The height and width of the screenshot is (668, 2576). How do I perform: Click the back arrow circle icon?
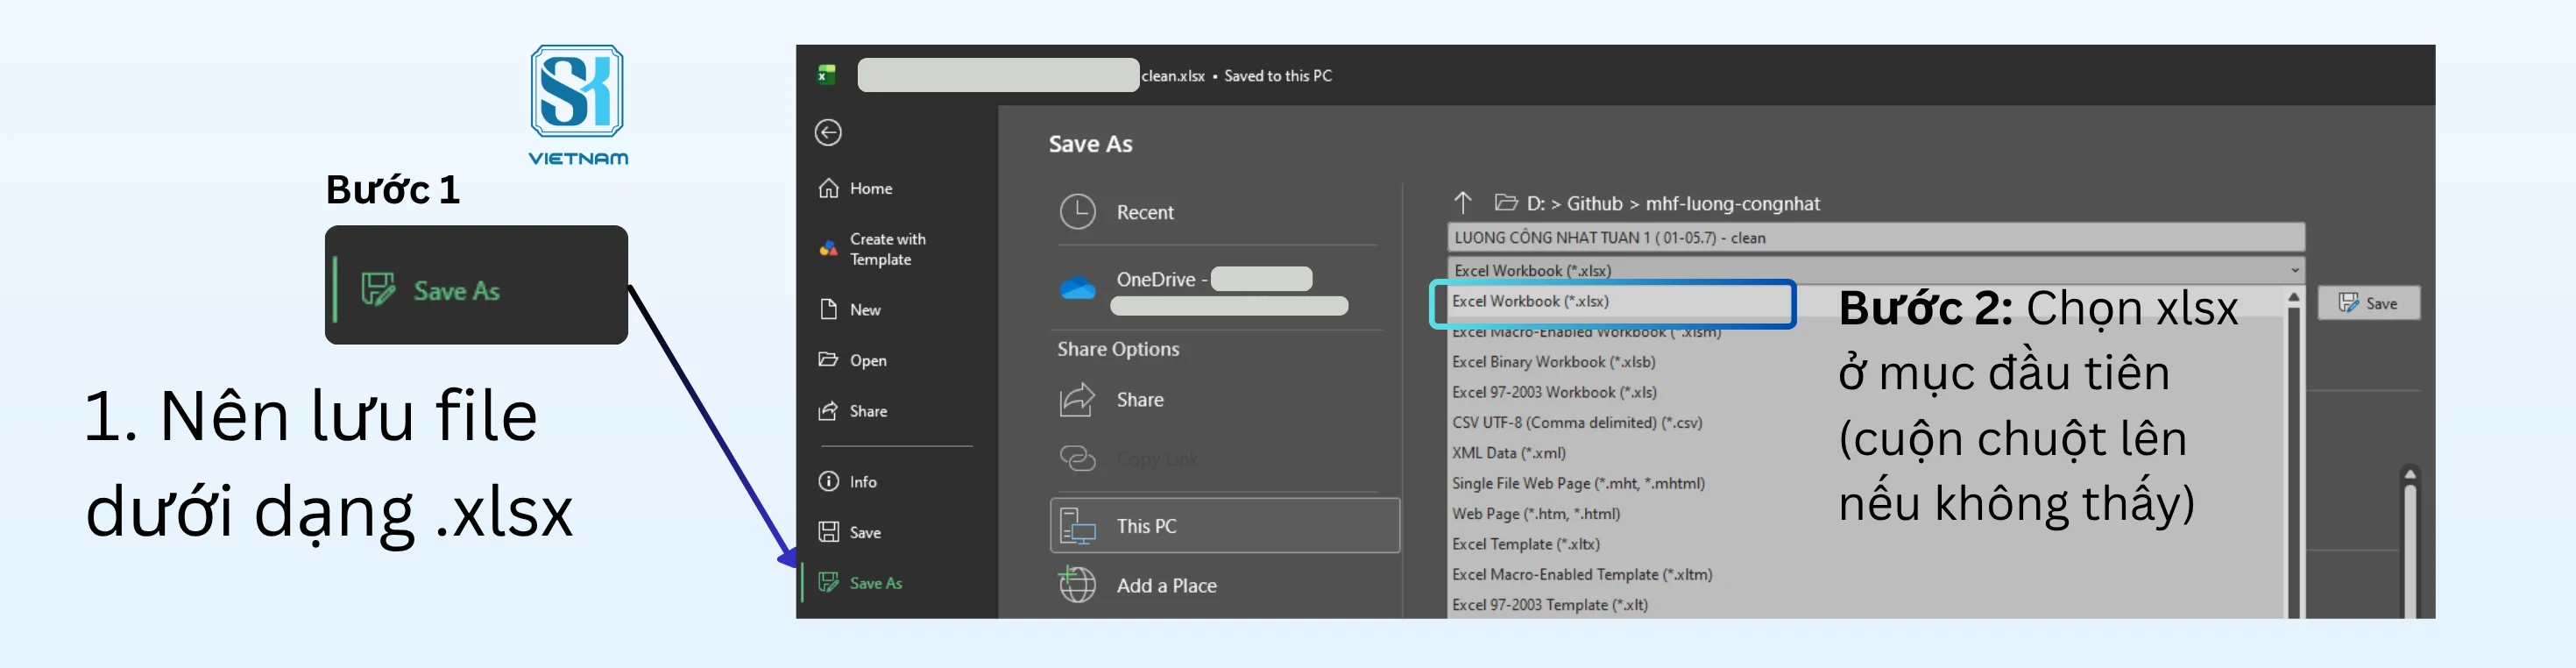(828, 133)
